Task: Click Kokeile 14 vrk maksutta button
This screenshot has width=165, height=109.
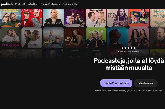Action: tap(116, 83)
